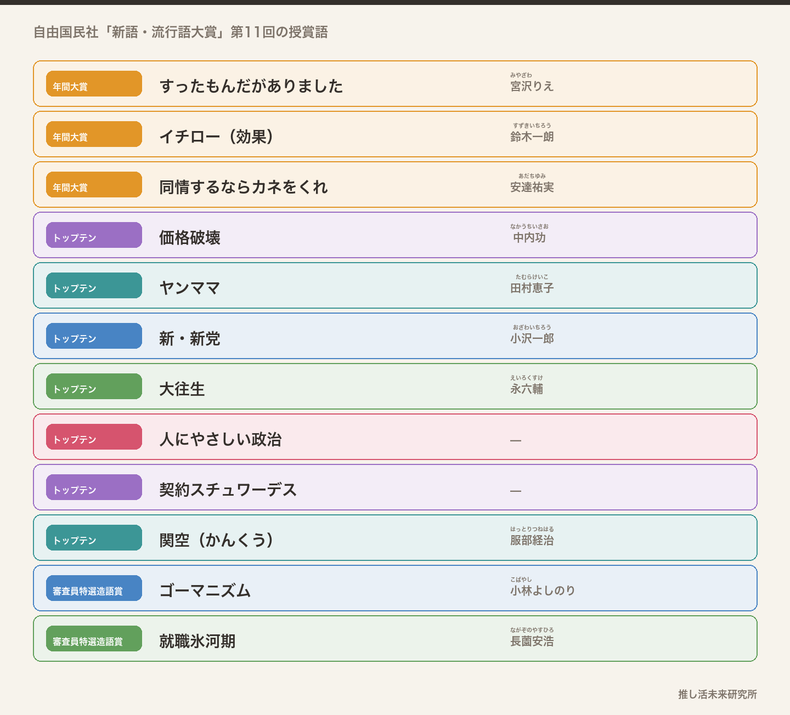Click the 年間大賞 badge beside イチロー（効果）
The image size is (790, 715).
point(94,134)
